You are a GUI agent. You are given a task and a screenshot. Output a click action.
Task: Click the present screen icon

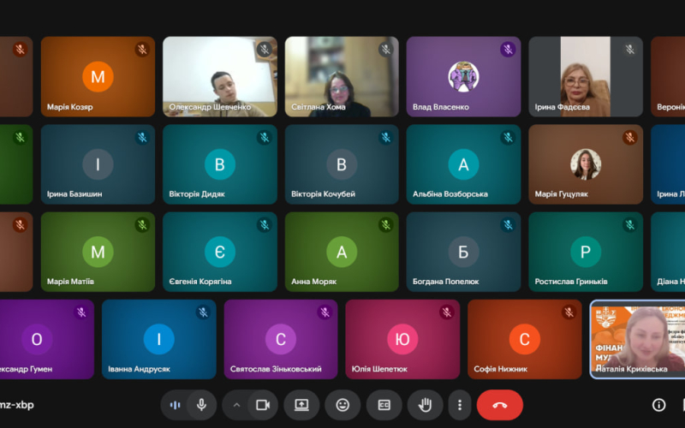[x=301, y=405]
